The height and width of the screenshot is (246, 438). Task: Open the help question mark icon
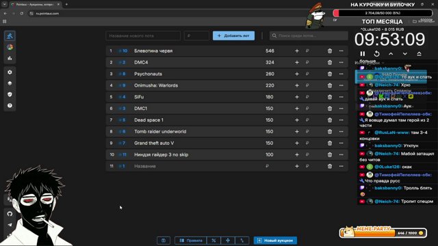(10, 106)
